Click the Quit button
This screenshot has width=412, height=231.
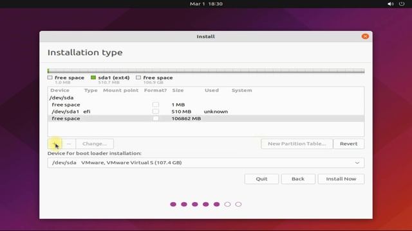261,179
